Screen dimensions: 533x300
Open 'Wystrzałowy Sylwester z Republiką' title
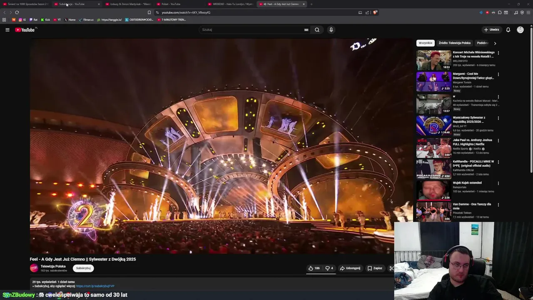(x=469, y=120)
